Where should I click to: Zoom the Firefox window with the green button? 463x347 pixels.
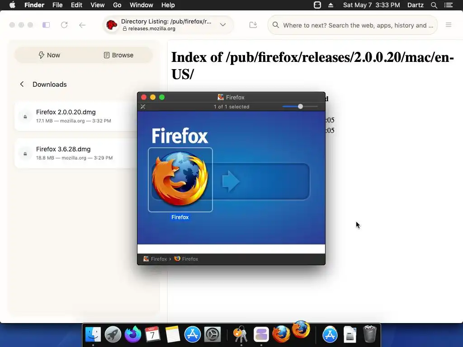[x=162, y=97]
